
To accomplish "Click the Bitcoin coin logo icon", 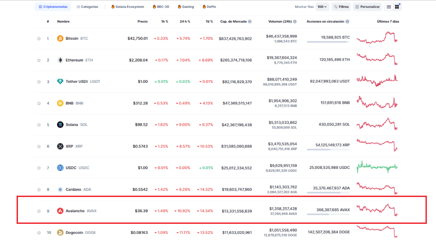I will (x=60, y=38).
